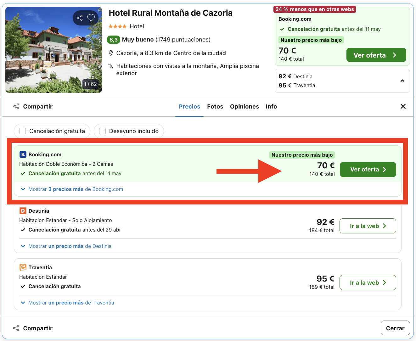
Task: Enable the Desayuno incluido filter
Action: click(x=102, y=131)
